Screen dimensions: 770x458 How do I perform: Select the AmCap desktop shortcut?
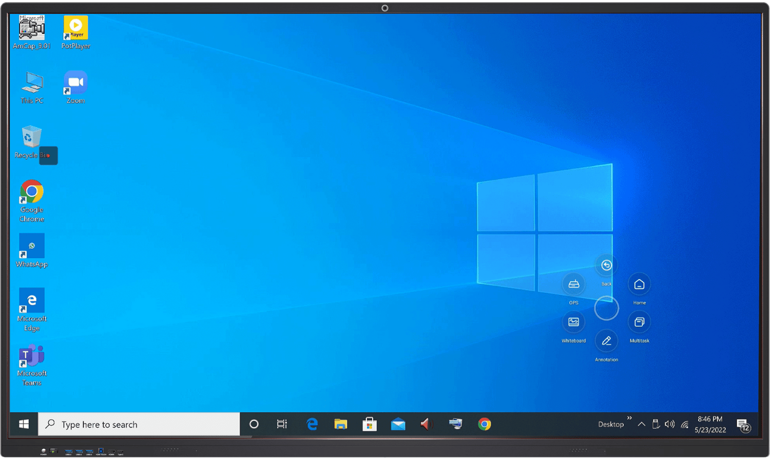pyautogui.click(x=32, y=29)
